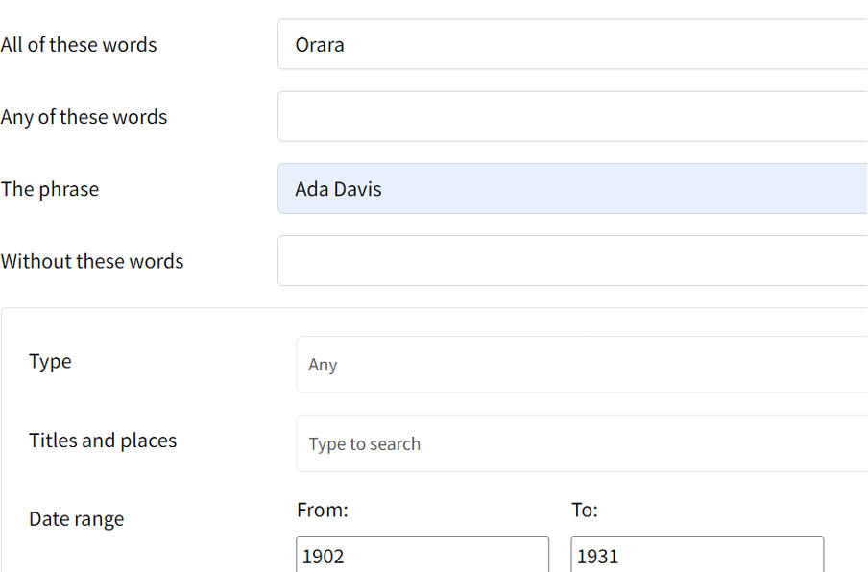
Task: Click the 'Any' placeholder in the Type field
Action: tap(323, 365)
